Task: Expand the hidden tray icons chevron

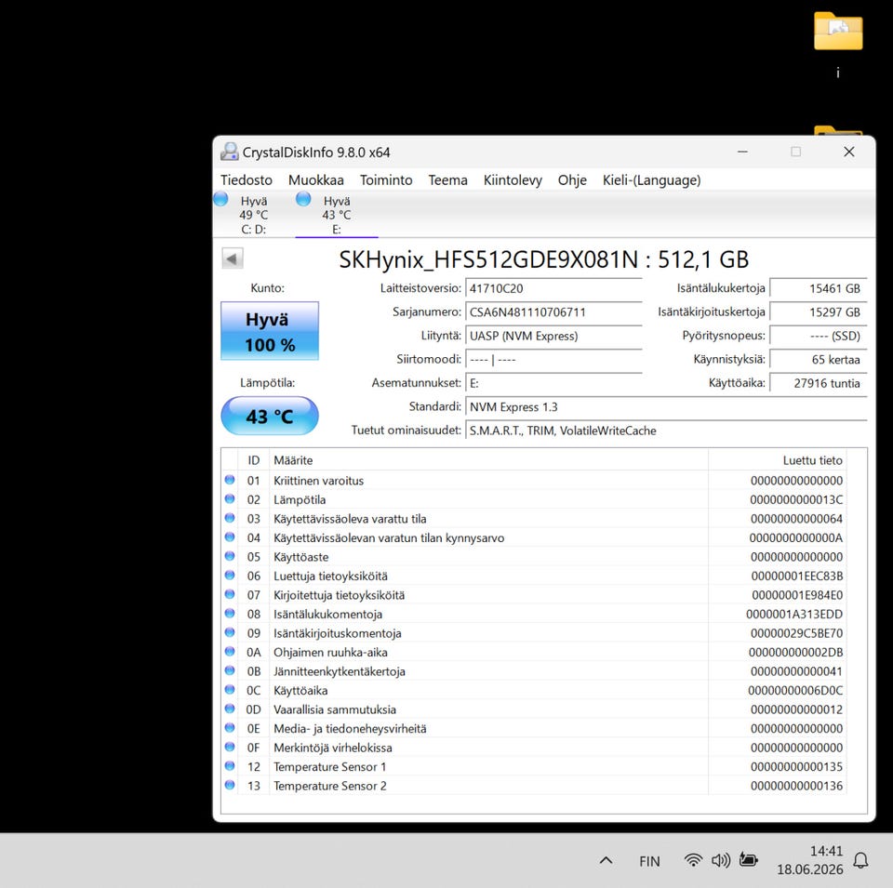Action: coord(606,861)
